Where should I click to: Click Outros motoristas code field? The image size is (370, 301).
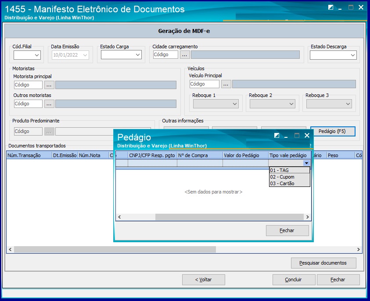point(28,104)
